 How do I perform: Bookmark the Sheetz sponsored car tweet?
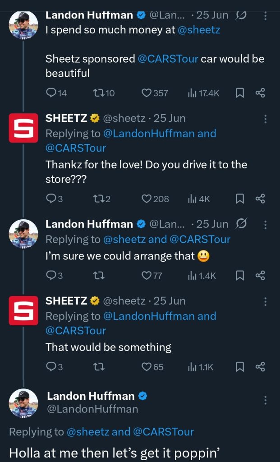240,93
